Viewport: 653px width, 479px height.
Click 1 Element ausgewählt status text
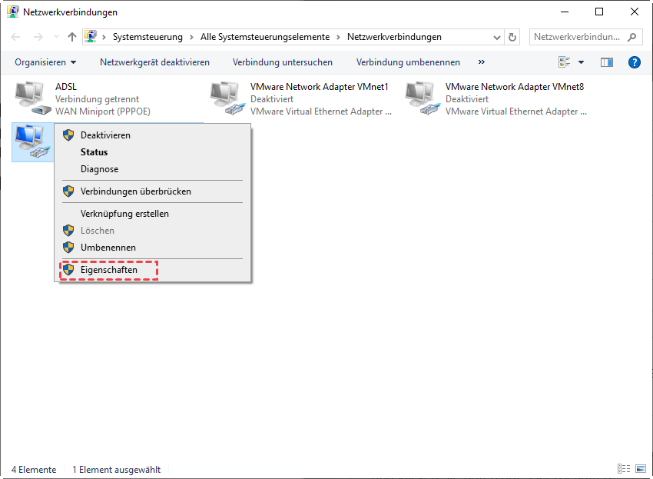[x=116, y=470]
